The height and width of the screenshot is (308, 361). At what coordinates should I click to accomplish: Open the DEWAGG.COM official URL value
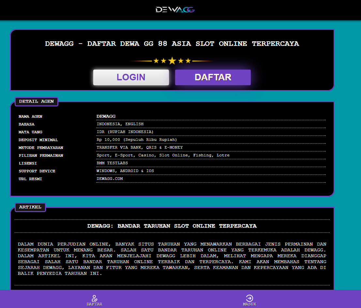110,179
